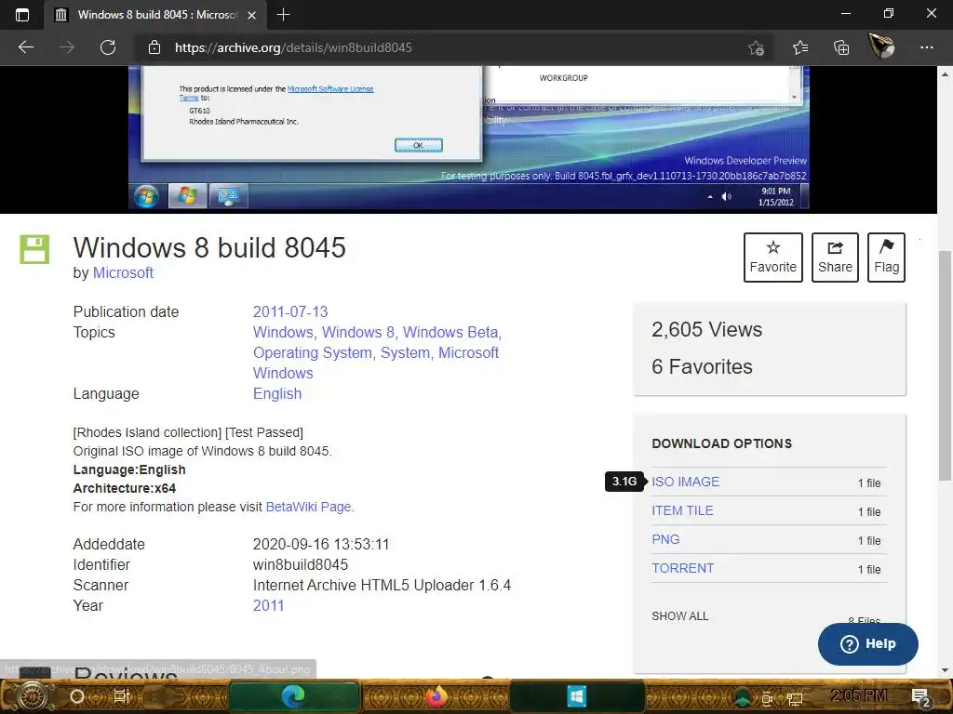Click scrollbar up arrow
Screen dimensions: 953x714
pos(946,74)
